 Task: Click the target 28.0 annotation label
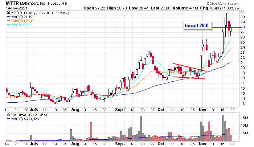(x=198, y=26)
